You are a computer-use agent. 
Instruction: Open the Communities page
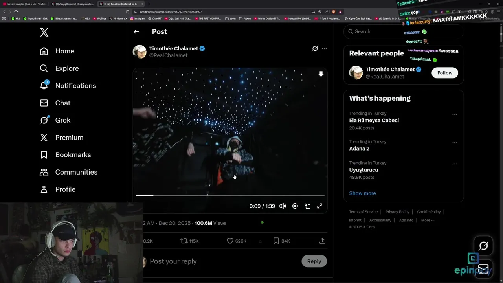click(x=68, y=172)
